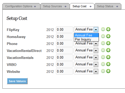This screenshot has width=125, height=93.
Task: Choose Annual Fee option in open list
Action: tap(86, 35)
